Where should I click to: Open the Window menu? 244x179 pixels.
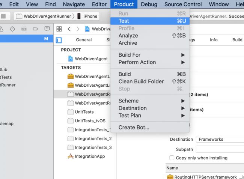point(219,4)
